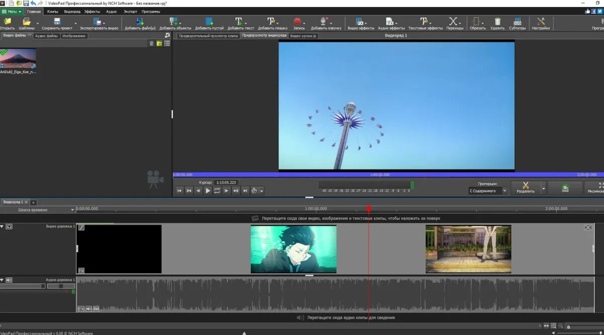This screenshot has width=604, height=335.
Task: Open playback speed dropdown arrow
Action: tap(262, 191)
